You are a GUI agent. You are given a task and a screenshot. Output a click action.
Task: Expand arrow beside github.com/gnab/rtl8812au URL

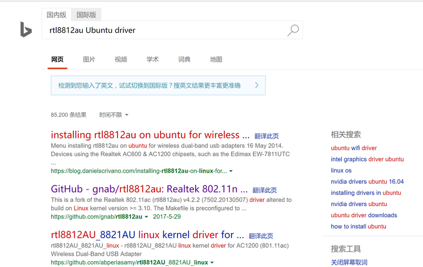(x=146, y=217)
